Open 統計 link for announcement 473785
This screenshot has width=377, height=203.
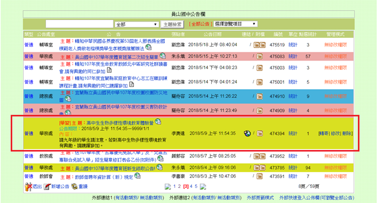[x=293, y=168]
